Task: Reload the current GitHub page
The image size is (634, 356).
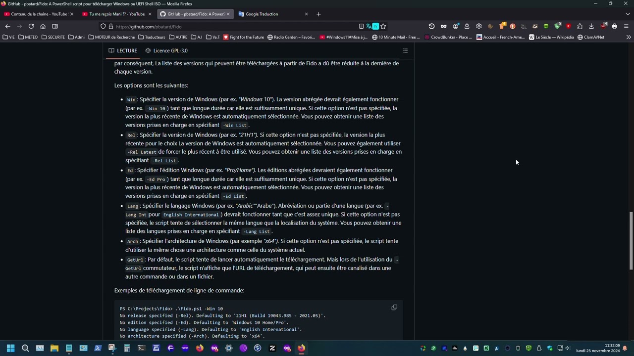Action: point(31,26)
